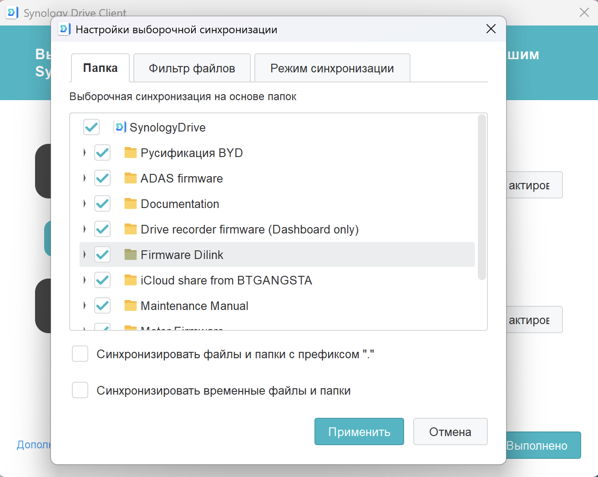
Task: Enable syncing temporary files and folders
Action: (80, 390)
